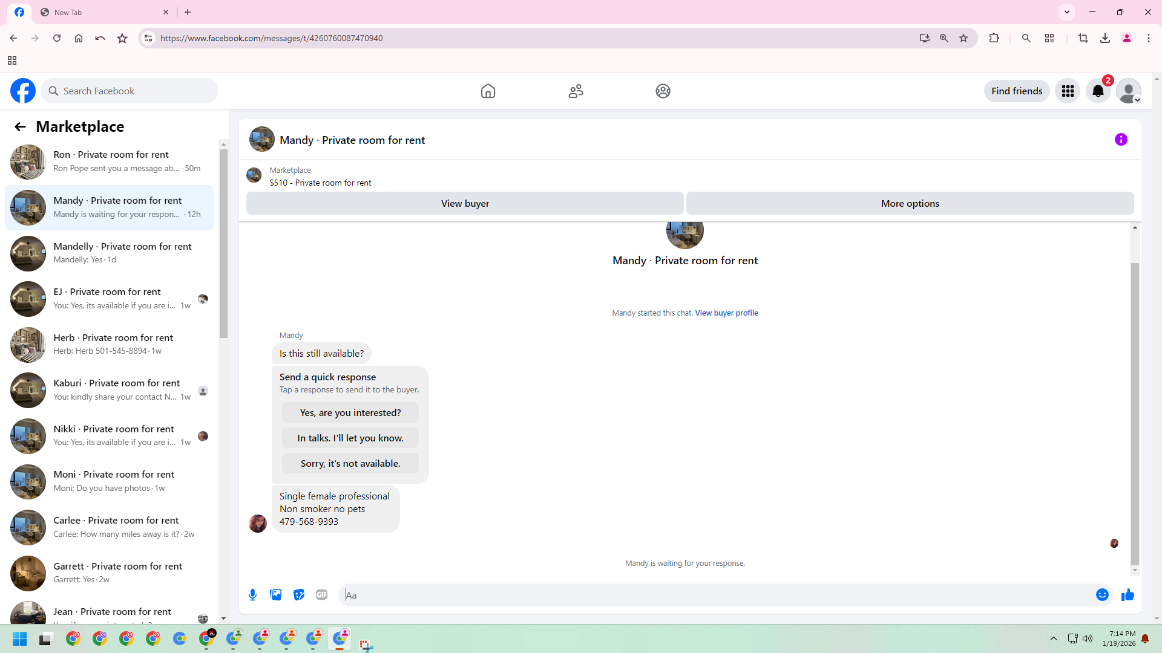The height and width of the screenshot is (653, 1162).
Task: Attach a photo using image icon
Action: click(x=276, y=595)
